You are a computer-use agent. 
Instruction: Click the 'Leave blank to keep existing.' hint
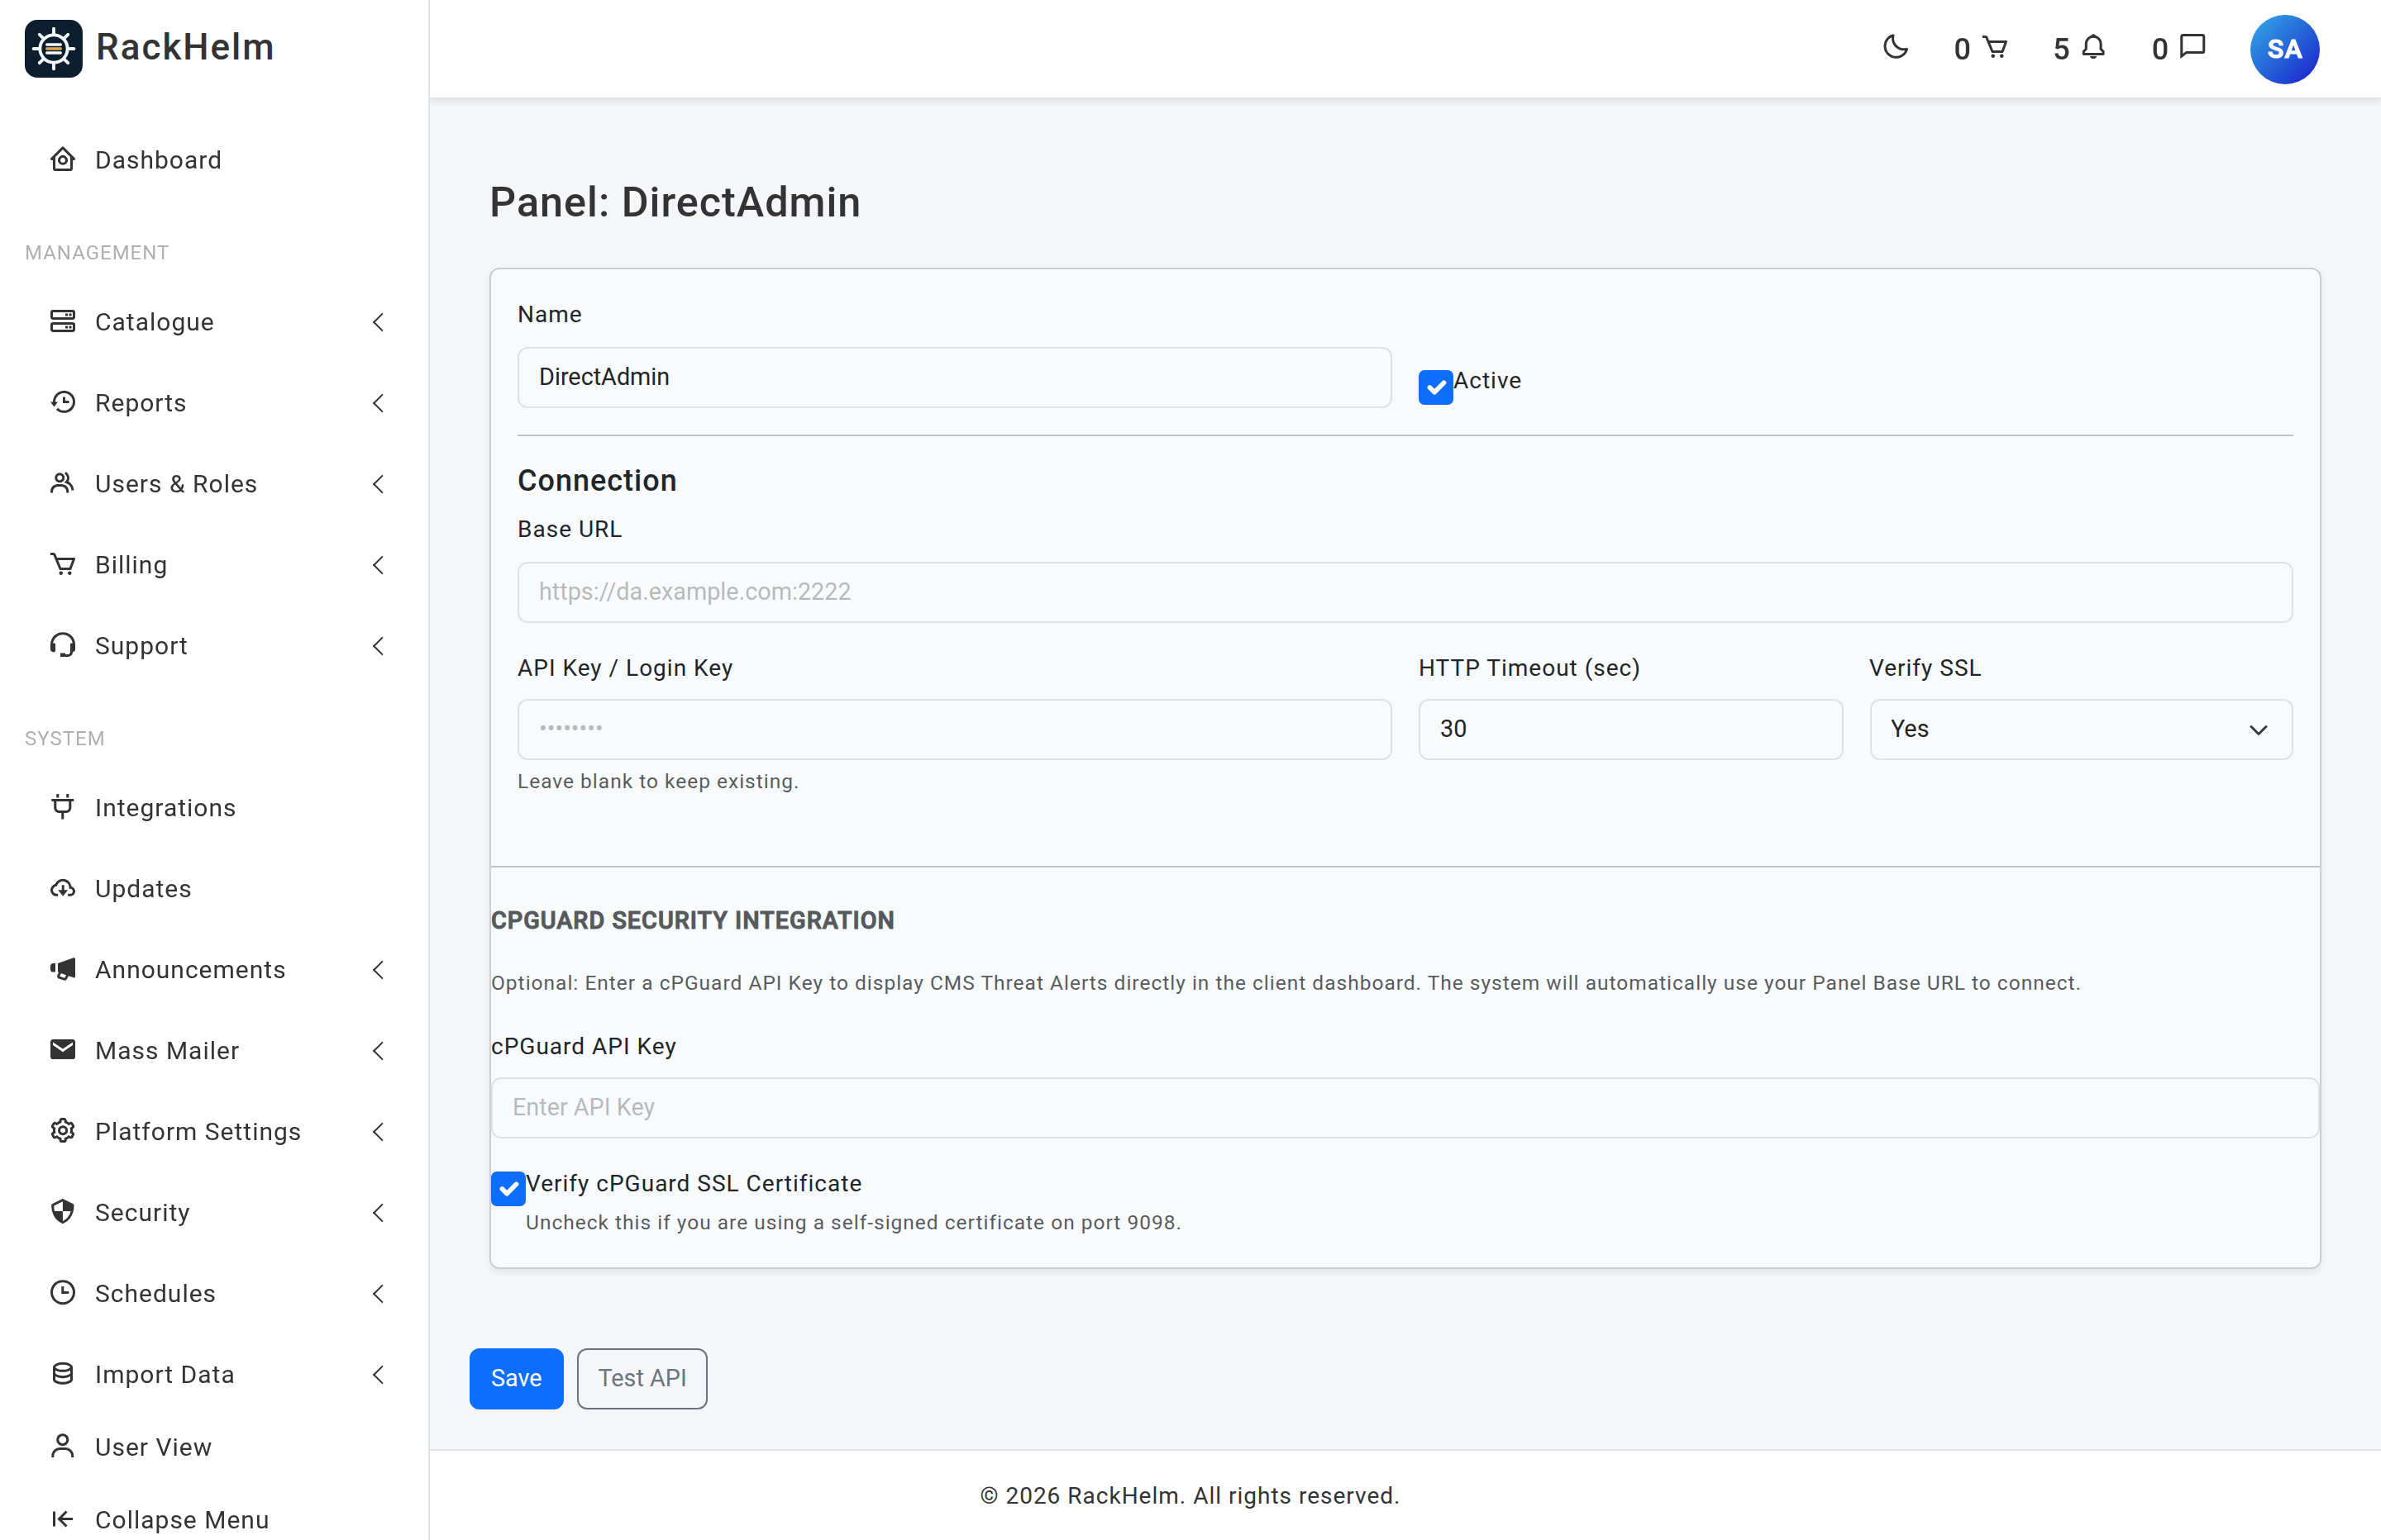657,781
